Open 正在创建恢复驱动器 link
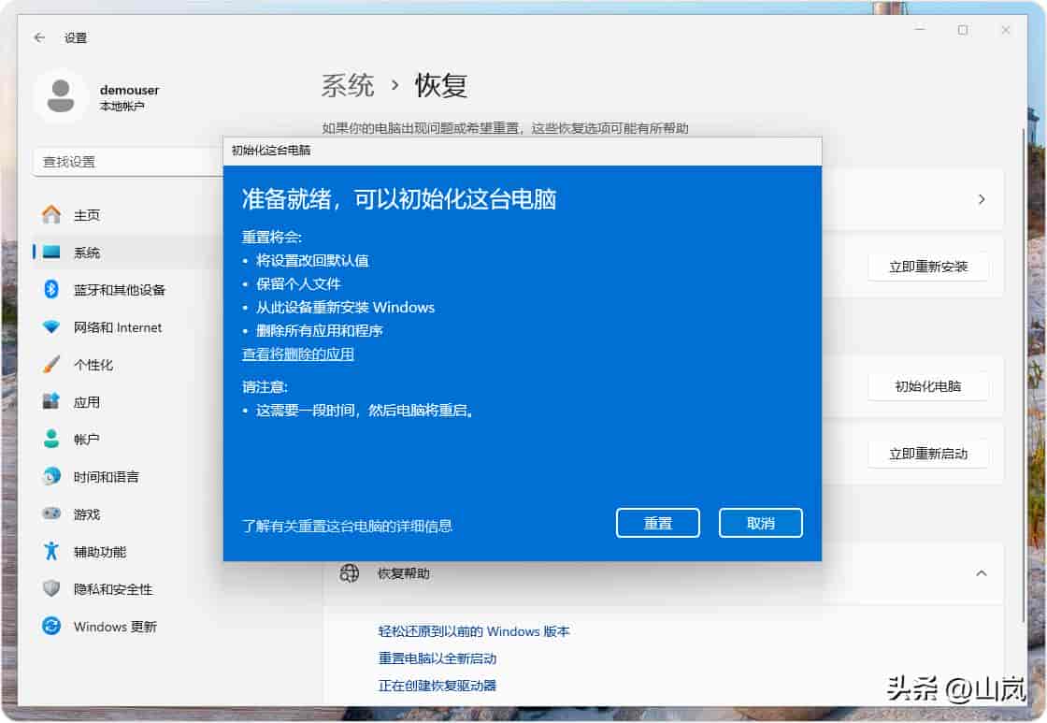1047x723 pixels. pos(437,685)
